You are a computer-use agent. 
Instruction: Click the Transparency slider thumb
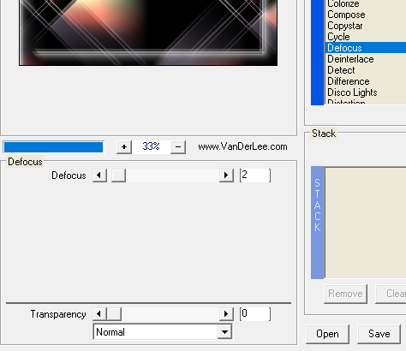point(114,314)
